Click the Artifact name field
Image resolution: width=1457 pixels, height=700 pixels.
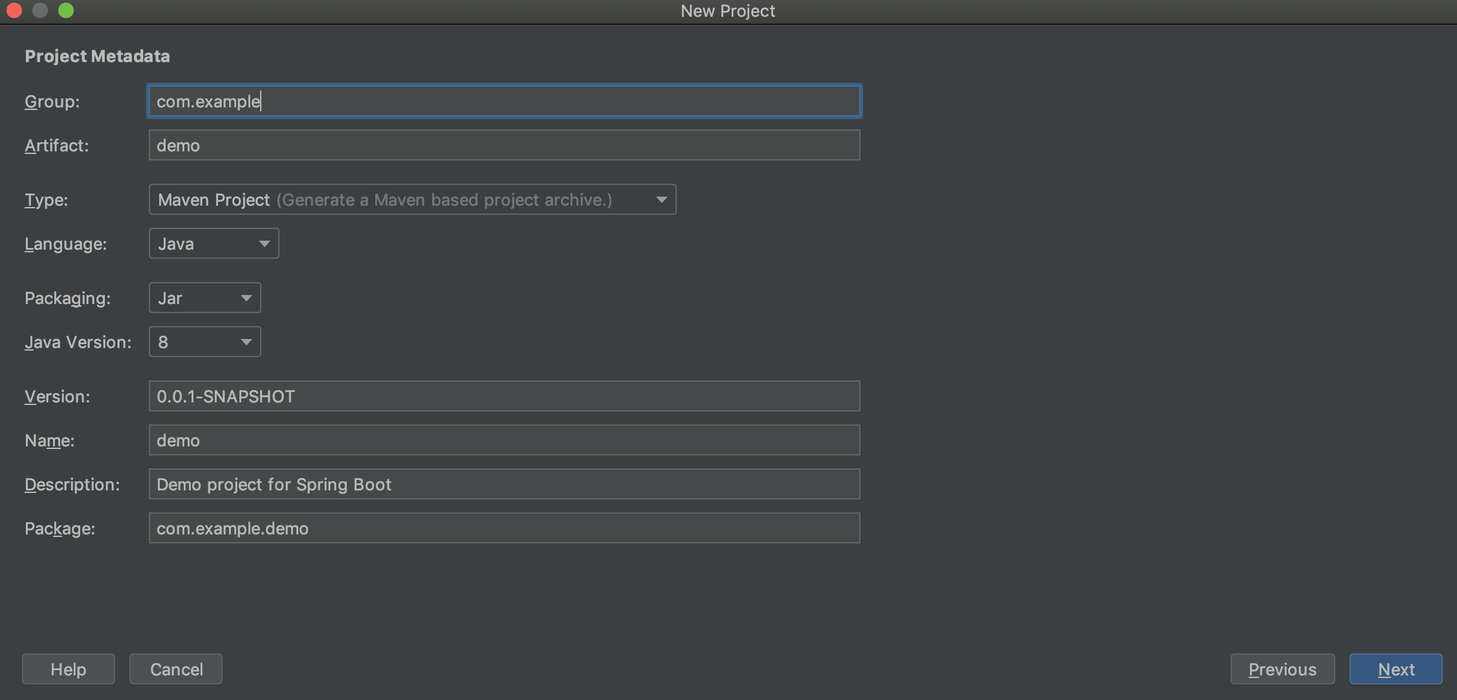click(505, 144)
